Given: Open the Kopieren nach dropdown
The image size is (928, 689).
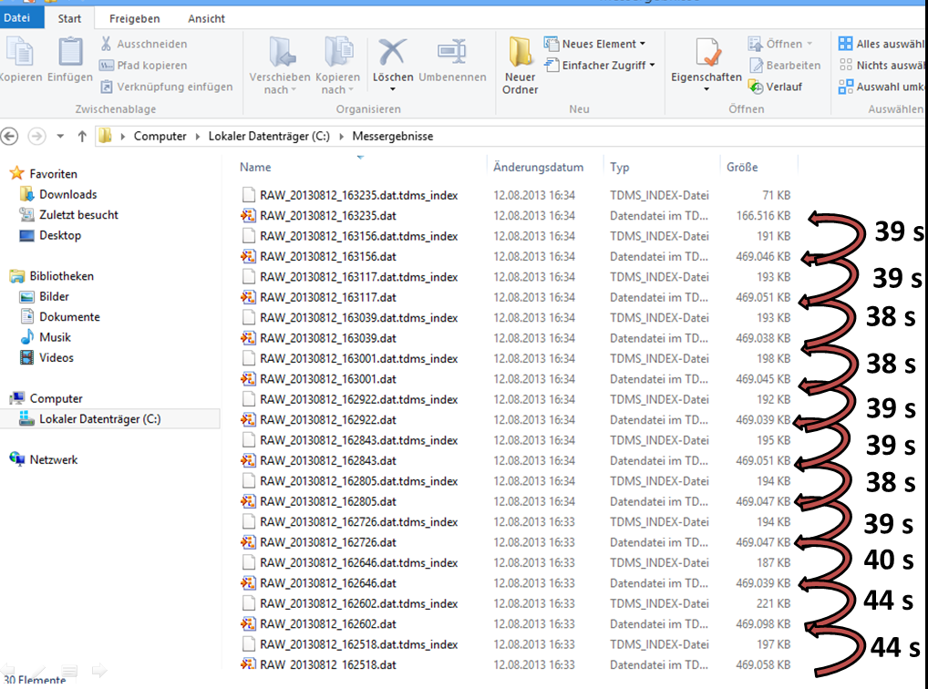Looking at the screenshot, I should click(x=337, y=65).
